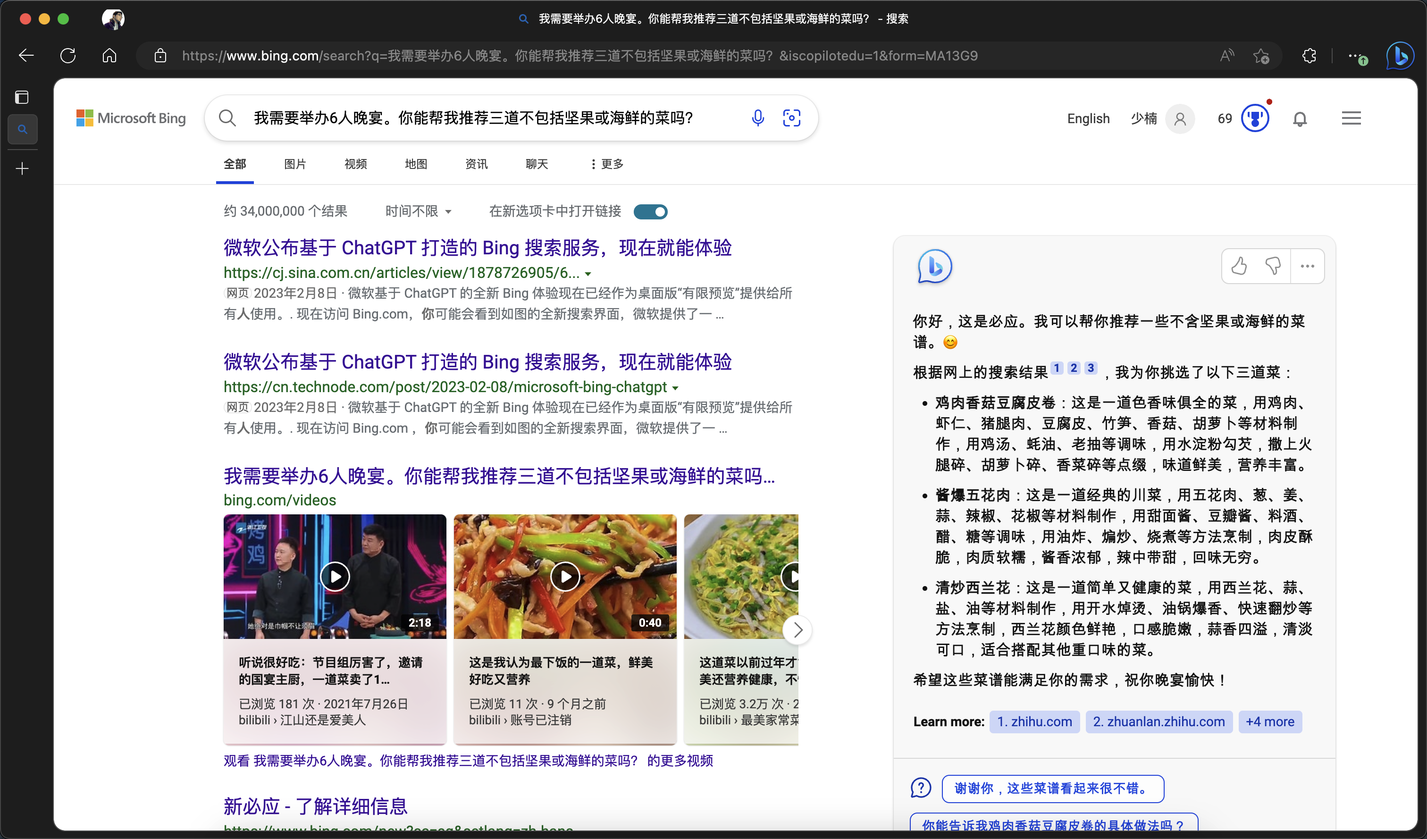Switch to the 地图 tab
The image size is (1427, 839).
coord(416,164)
